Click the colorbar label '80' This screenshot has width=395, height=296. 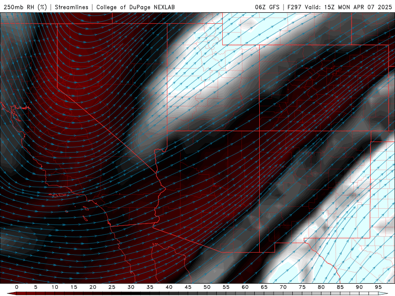(x=321, y=287)
